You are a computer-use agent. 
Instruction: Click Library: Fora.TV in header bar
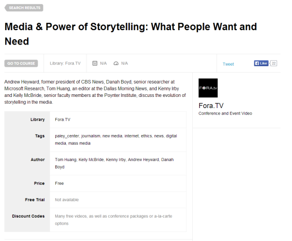pos(65,64)
